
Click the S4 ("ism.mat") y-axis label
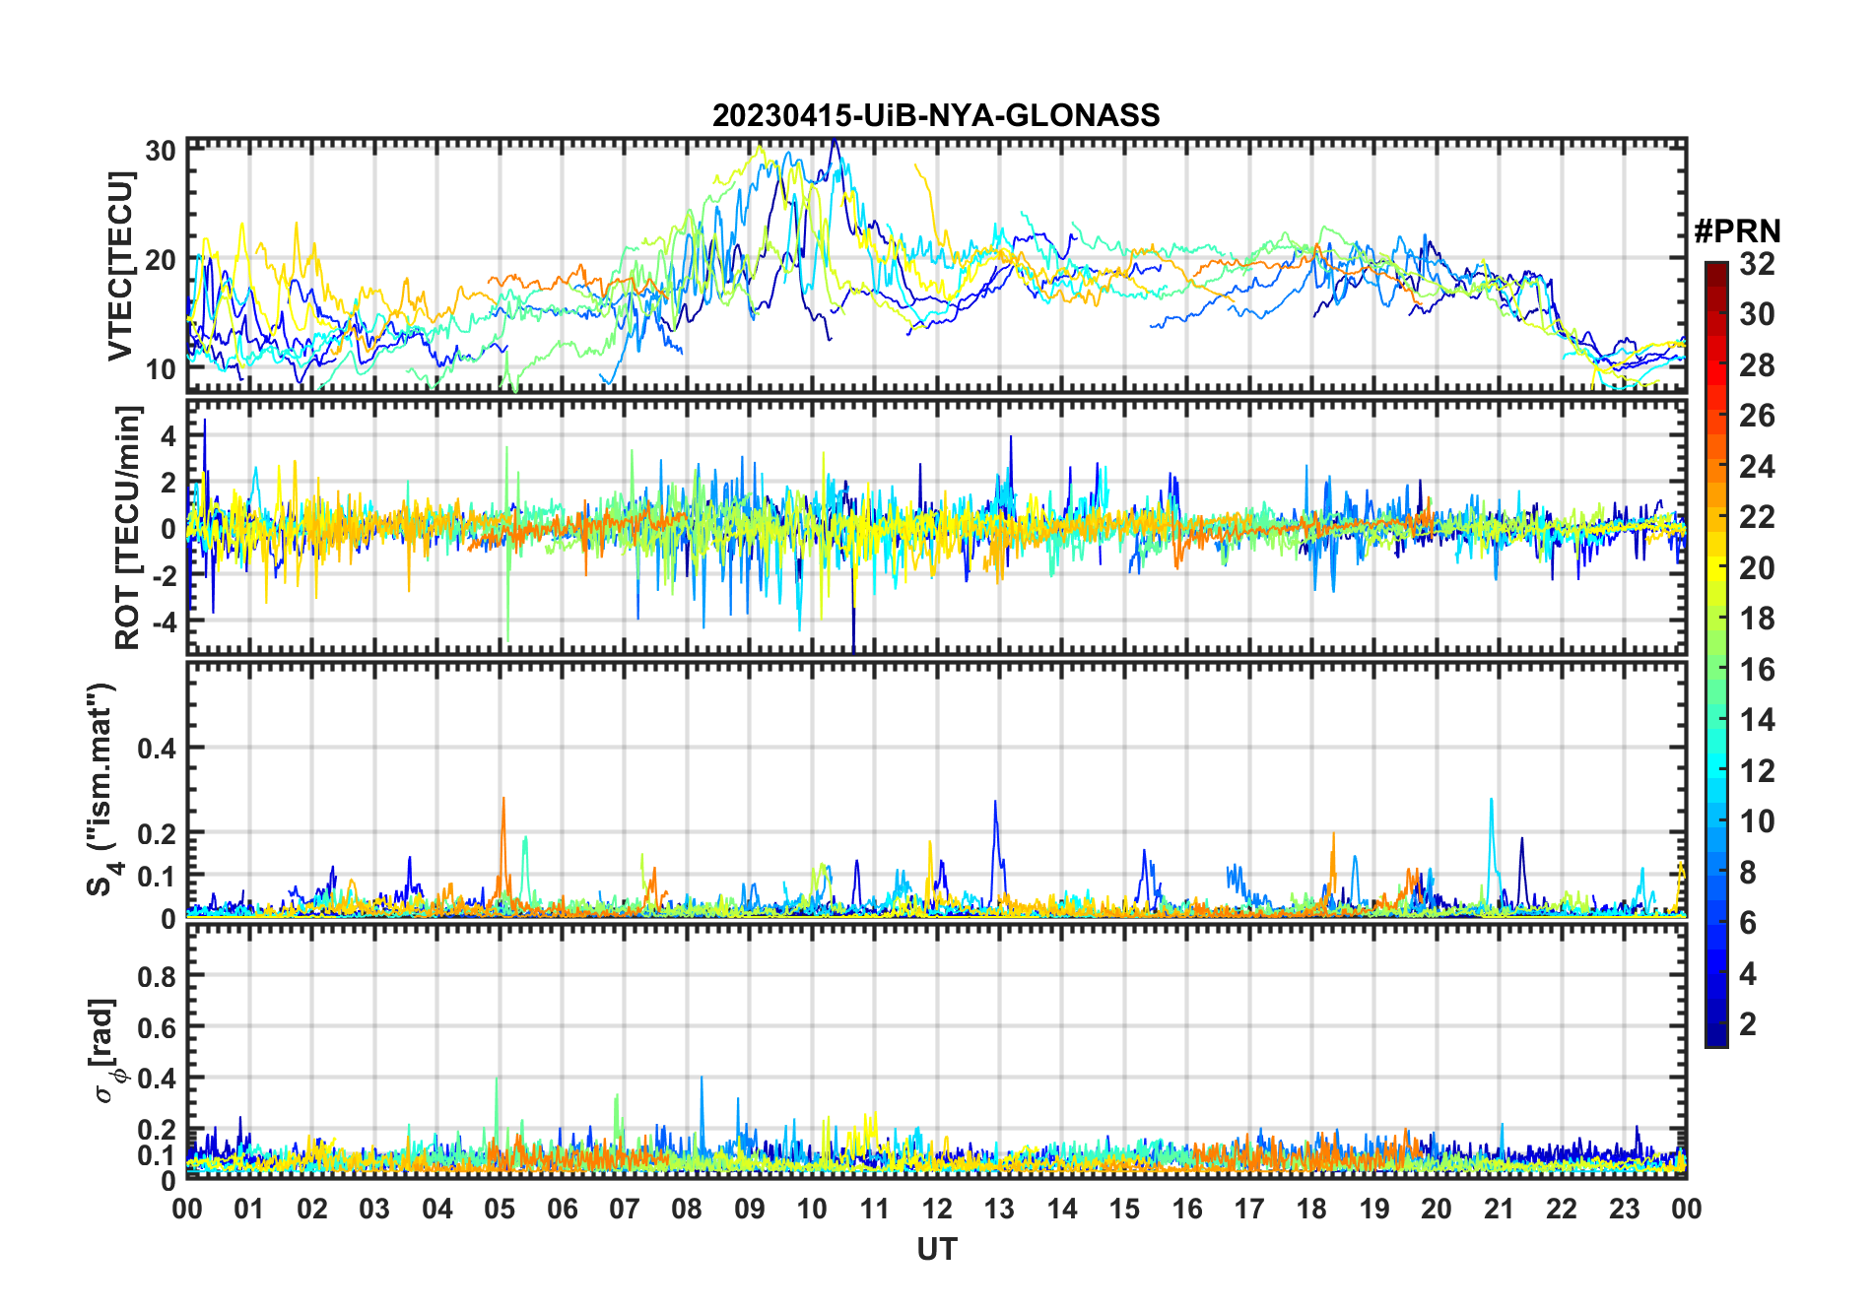click(101, 790)
